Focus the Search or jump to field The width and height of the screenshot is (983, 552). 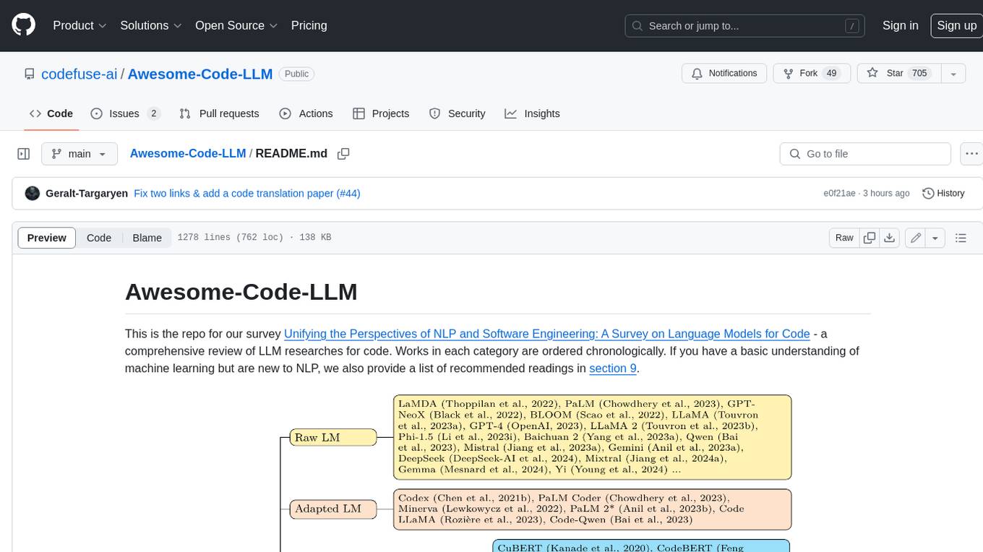coord(745,26)
